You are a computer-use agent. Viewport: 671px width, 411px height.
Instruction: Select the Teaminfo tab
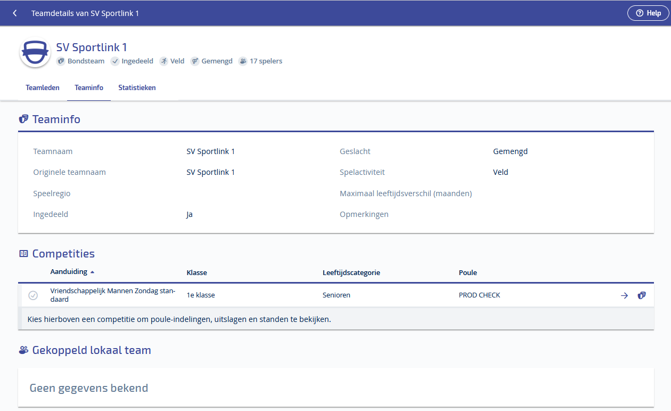[x=89, y=88]
